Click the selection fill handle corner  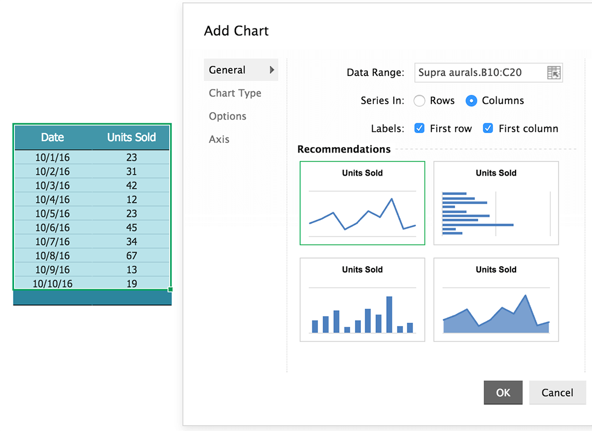171,289
